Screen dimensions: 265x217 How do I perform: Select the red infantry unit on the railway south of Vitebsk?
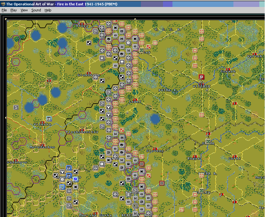(201, 115)
